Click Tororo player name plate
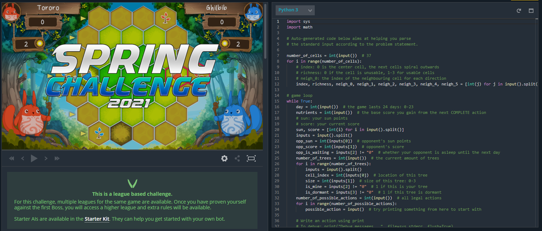 click(48, 8)
